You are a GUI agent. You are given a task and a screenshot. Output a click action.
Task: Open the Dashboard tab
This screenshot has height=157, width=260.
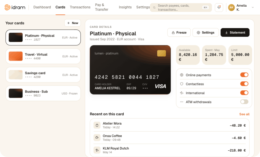(x=42, y=7)
